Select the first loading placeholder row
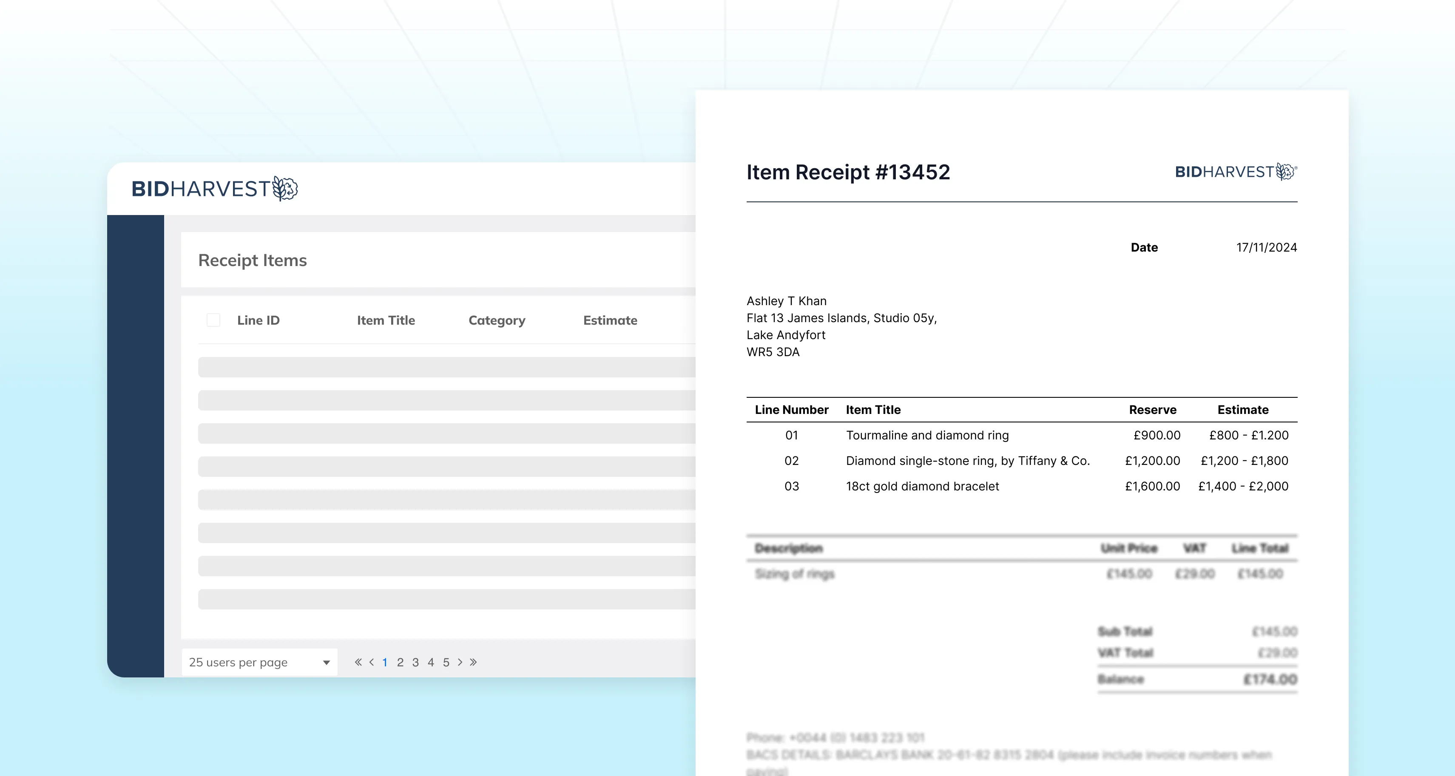The width and height of the screenshot is (1455, 776). 446,367
